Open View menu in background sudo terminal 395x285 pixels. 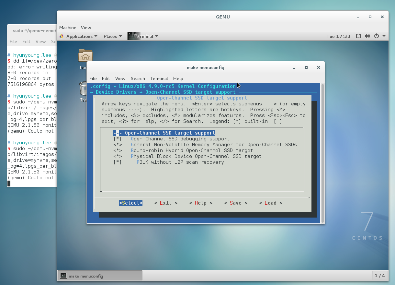40,42
